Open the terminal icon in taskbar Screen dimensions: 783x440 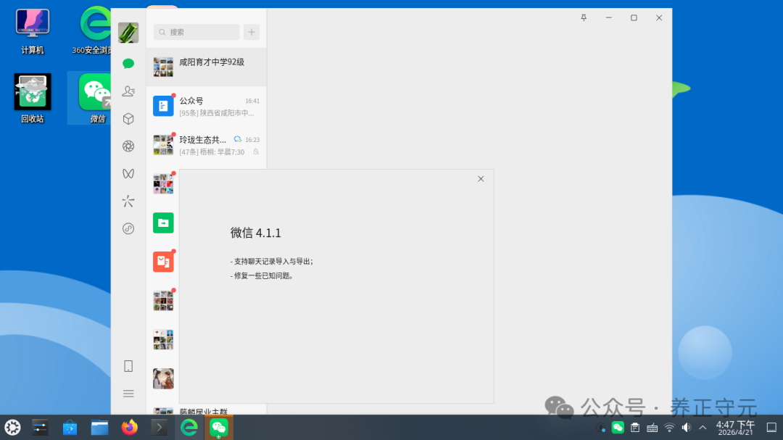click(x=159, y=428)
